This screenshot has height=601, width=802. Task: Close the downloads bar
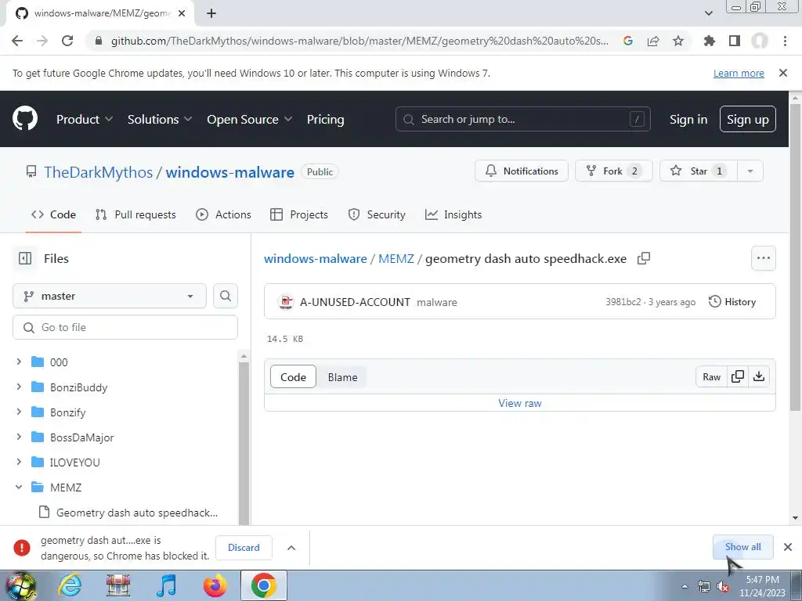(788, 547)
